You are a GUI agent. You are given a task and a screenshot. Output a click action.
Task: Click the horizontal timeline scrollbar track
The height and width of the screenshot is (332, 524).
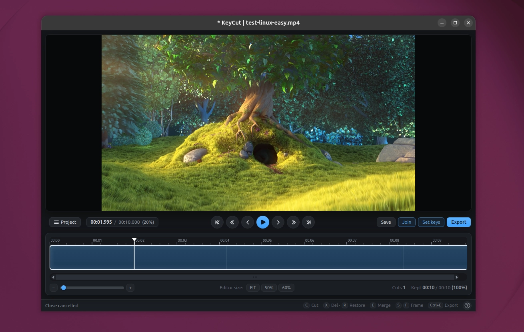(x=255, y=277)
